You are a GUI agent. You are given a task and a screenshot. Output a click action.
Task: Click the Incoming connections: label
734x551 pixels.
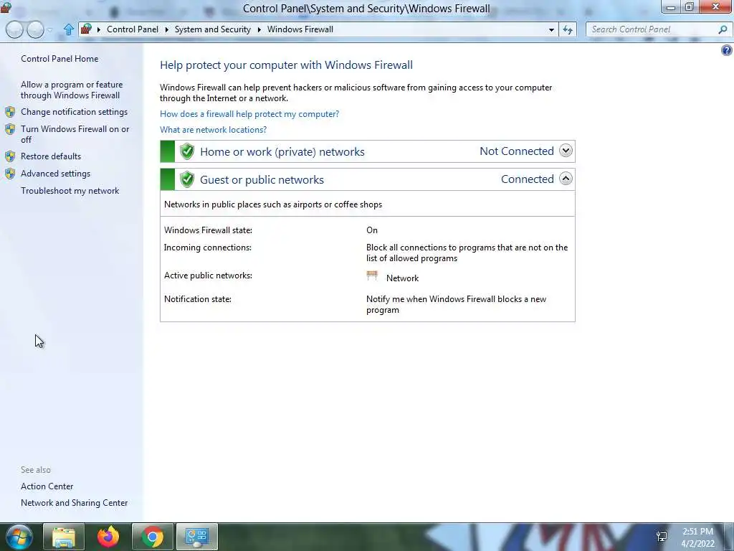point(207,248)
